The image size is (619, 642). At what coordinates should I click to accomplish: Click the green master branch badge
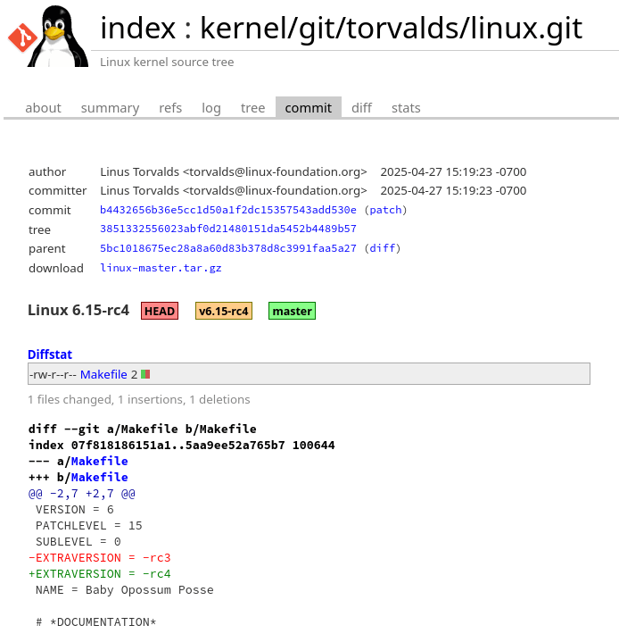[x=293, y=311]
